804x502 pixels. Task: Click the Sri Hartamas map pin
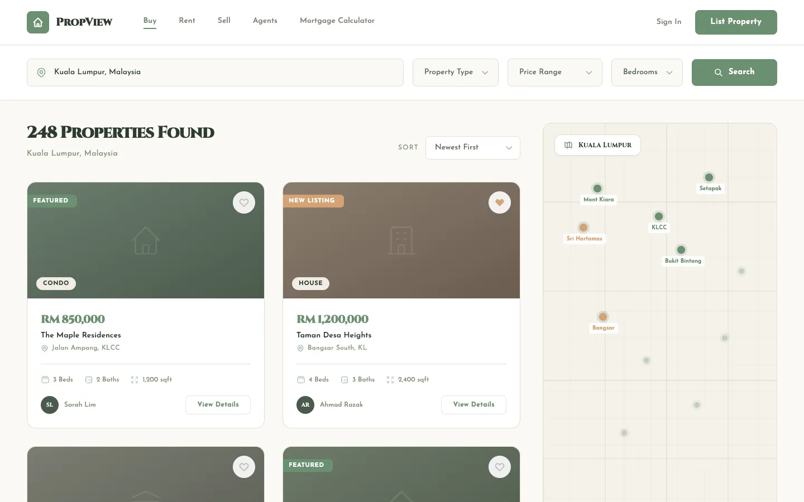click(x=583, y=228)
